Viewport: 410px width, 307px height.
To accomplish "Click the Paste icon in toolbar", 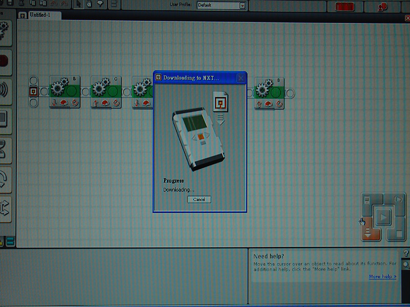I will coord(43,3).
